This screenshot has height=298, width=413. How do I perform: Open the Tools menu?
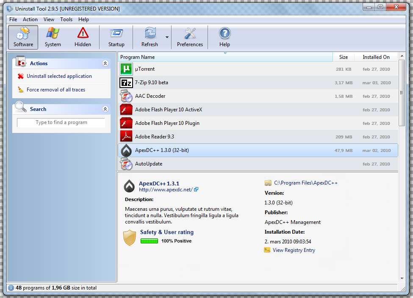pyautogui.click(x=66, y=19)
